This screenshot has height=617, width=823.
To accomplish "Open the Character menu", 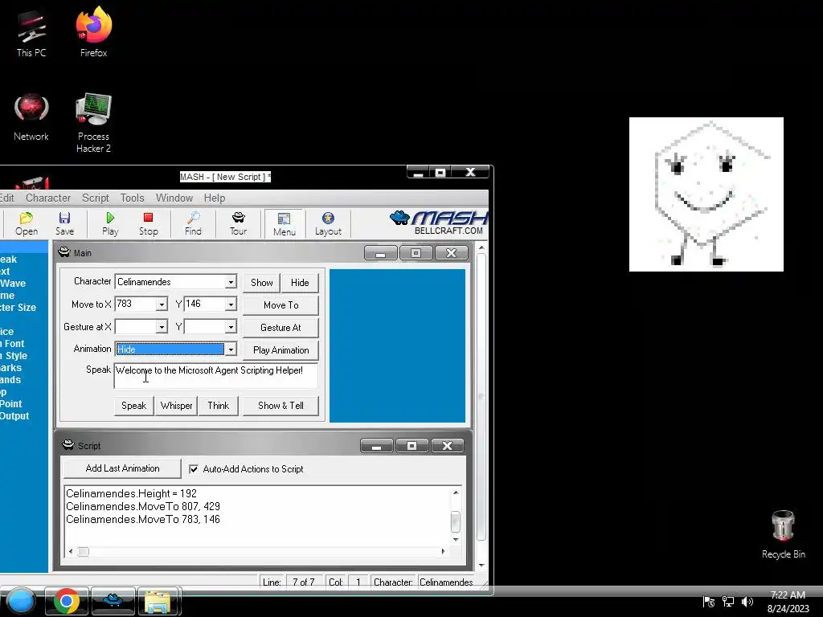I will tap(48, 198).
